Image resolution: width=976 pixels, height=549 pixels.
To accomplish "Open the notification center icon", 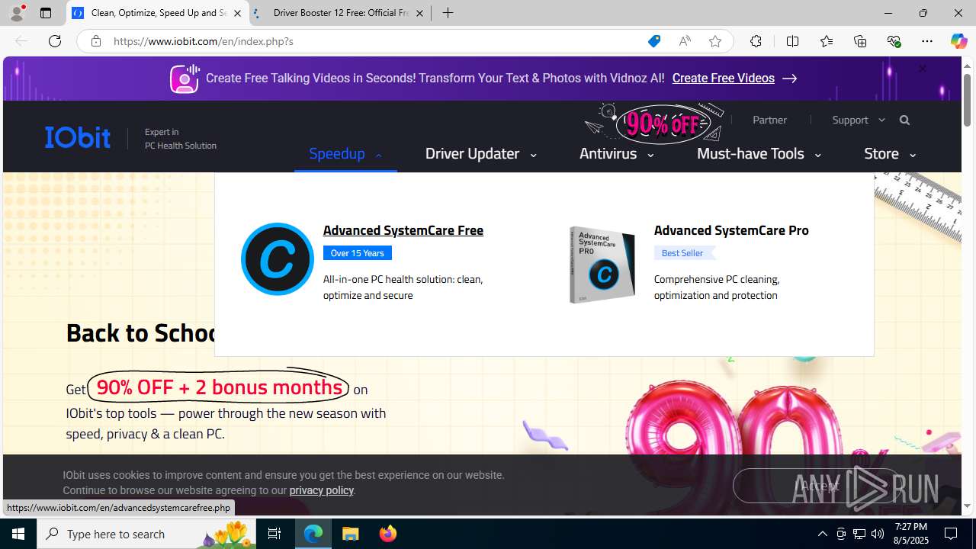I will coord(952,534).
